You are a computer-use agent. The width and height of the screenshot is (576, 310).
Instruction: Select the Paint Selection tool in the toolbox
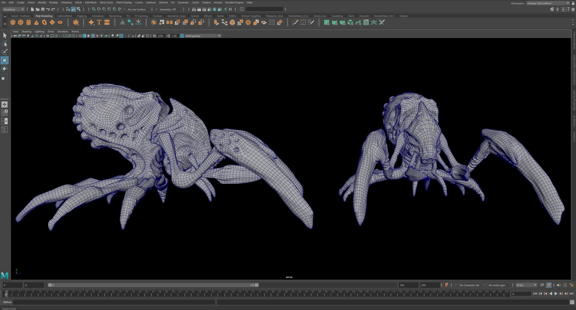(4, 52)
